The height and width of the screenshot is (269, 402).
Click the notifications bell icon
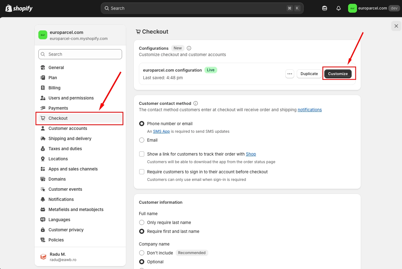click(x=338, y=8)
